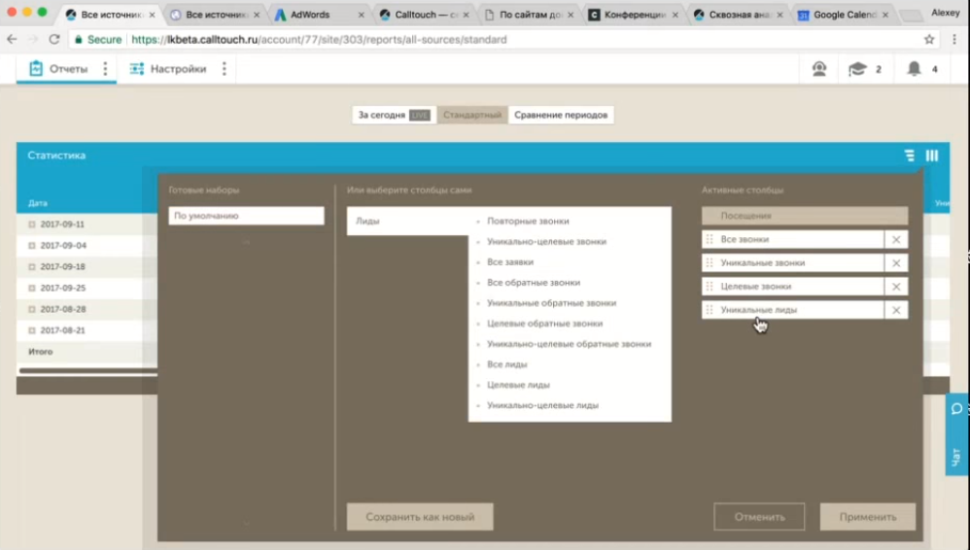The width and height of the screenshot is (970, 550).
Task: Open the Чат chat widget
Action: (x=957, y=434)
